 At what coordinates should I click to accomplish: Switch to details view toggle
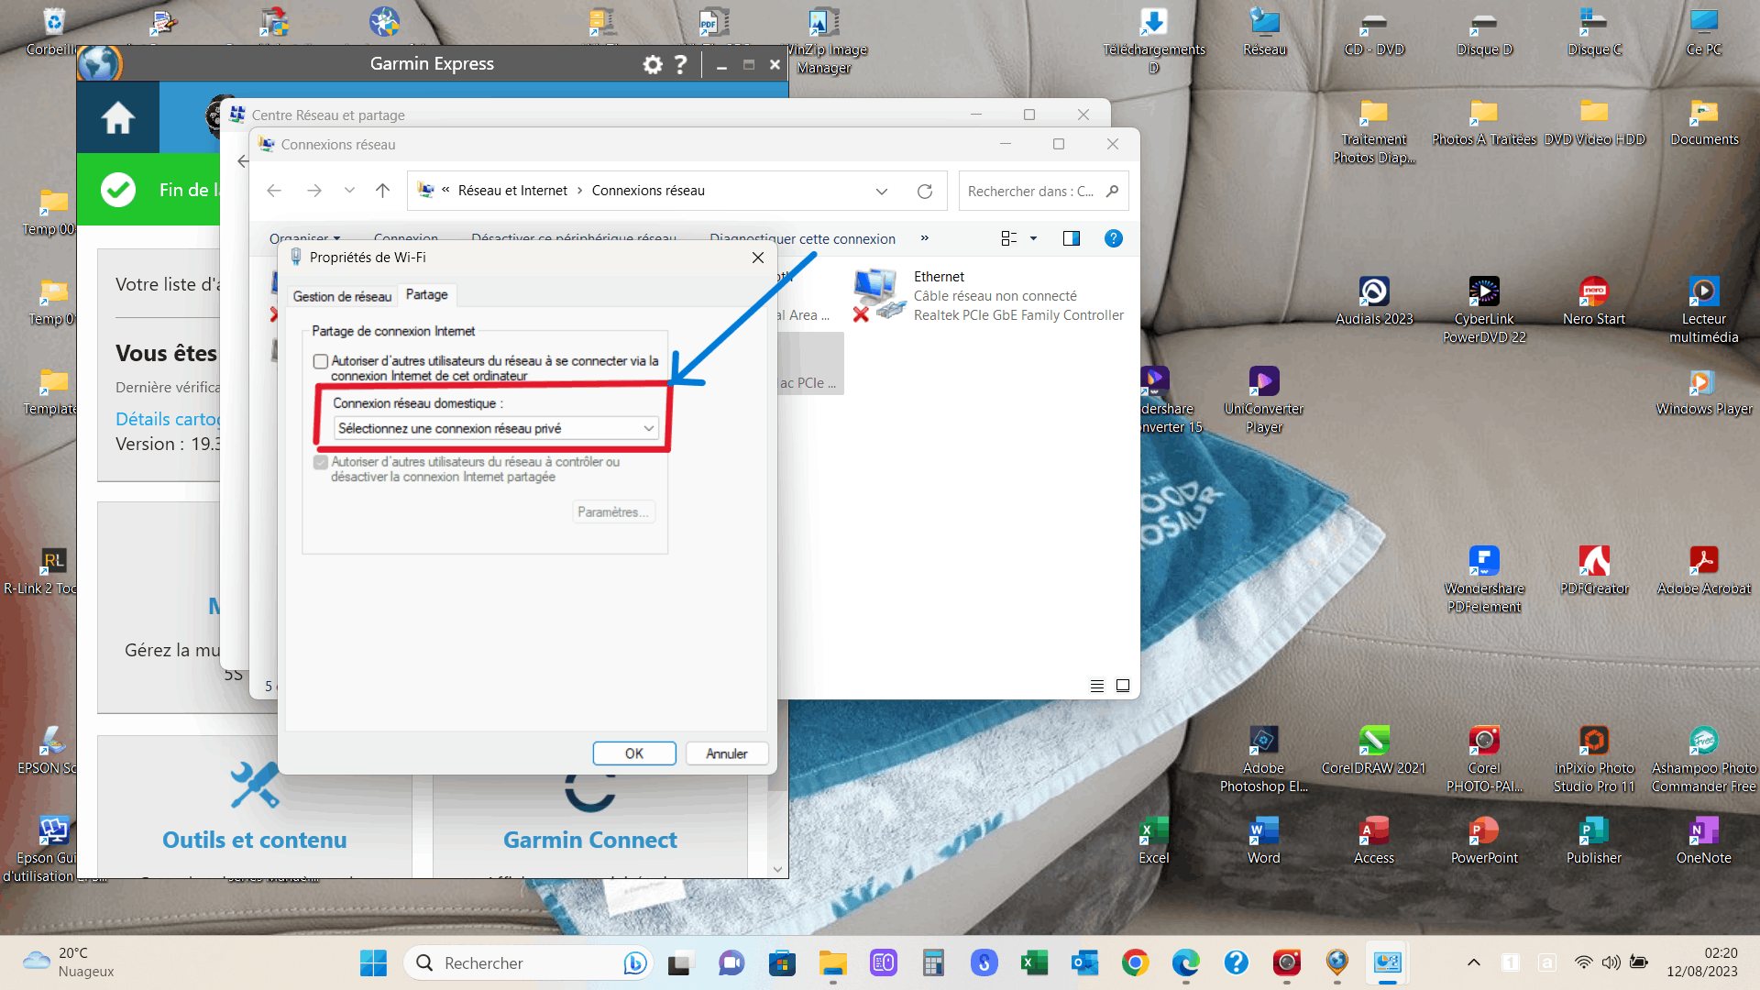pyautogui.click(x=1096, y=686)
